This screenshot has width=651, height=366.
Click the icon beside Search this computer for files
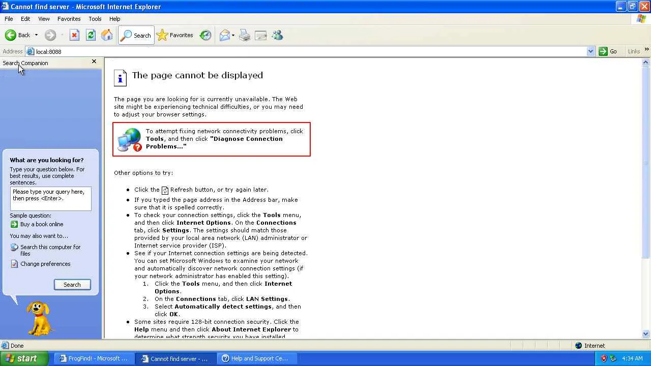[14, 248]
